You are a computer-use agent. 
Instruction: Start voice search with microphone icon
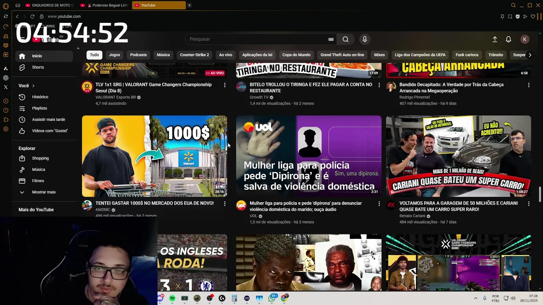pos(364,39)
